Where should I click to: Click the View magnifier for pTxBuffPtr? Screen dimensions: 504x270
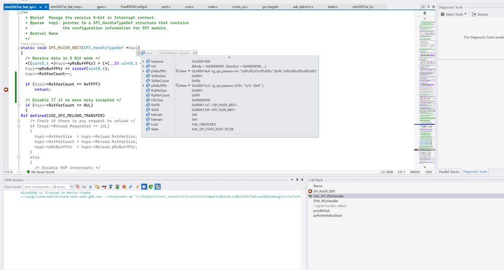[178, 71]
